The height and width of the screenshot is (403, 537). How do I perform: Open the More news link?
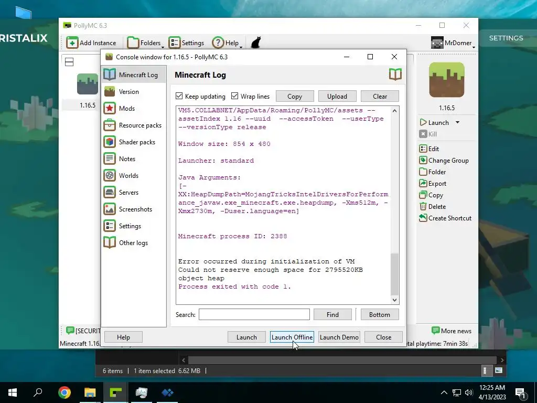click(452, 331)
